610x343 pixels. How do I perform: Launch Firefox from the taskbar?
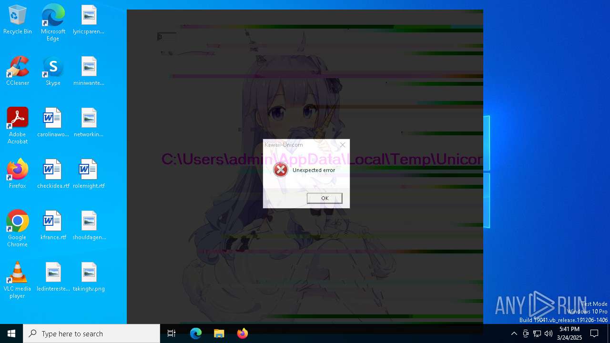[x=243, y=333]
